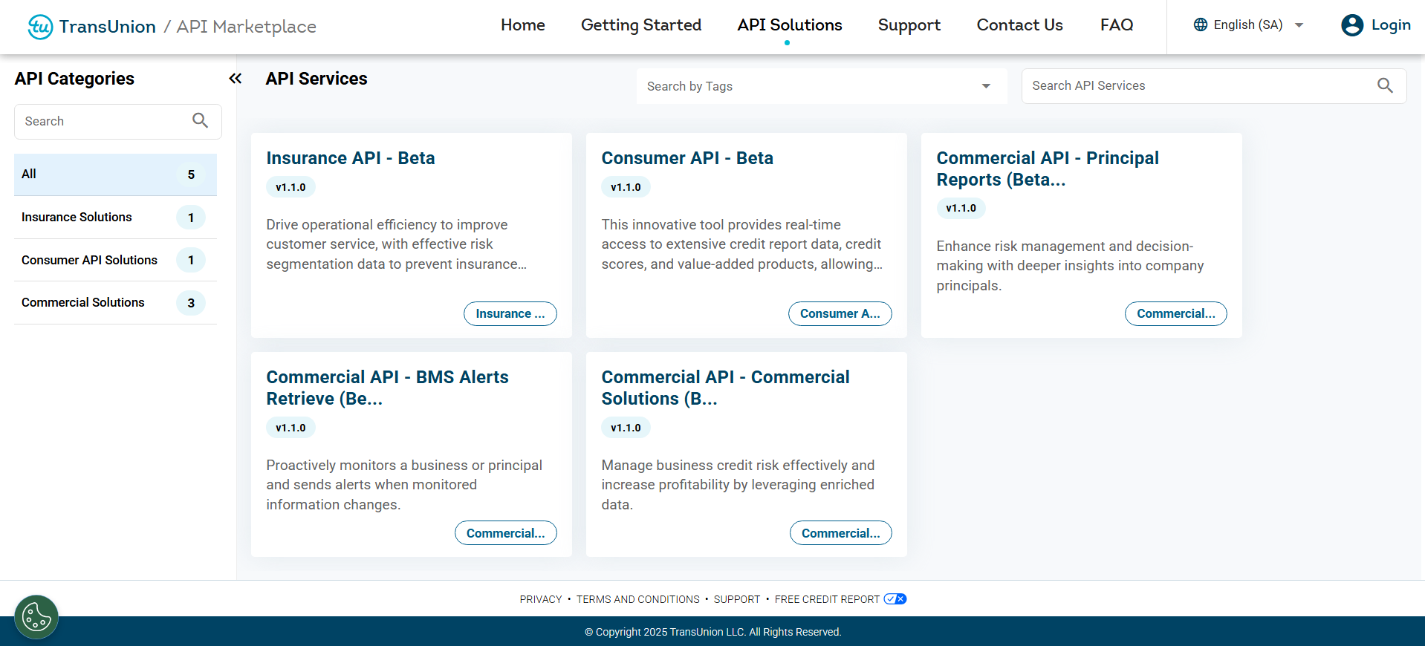Open the SUPPORT footer link
This screenshot has width=1425, height=646.
click(x=737, y=599)
